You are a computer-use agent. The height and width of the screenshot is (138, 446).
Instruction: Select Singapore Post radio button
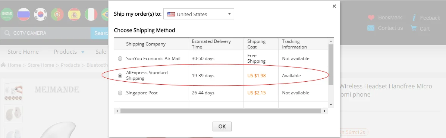120,93
